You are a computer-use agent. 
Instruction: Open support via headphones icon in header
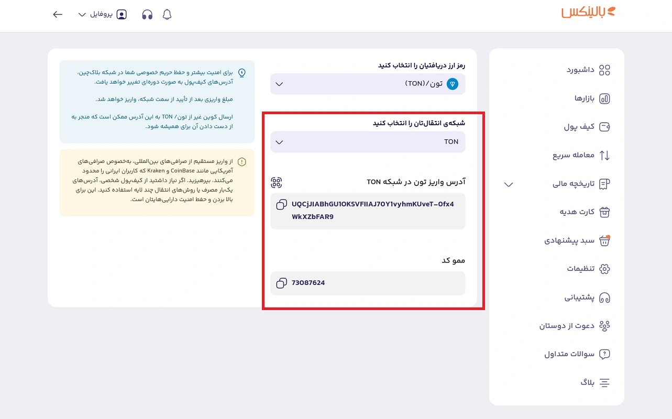coord(147,15)
